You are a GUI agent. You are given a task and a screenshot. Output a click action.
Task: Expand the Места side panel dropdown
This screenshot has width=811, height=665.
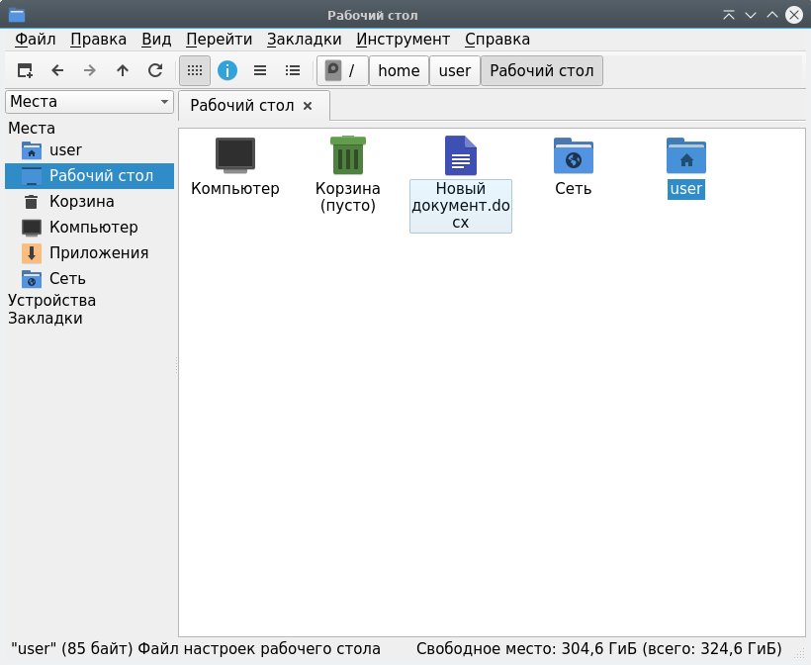click(x=89, y=102)
